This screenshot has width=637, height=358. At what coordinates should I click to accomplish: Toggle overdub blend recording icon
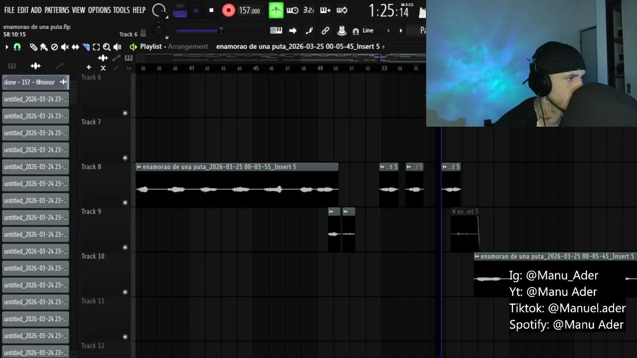(x=325, y=10)
